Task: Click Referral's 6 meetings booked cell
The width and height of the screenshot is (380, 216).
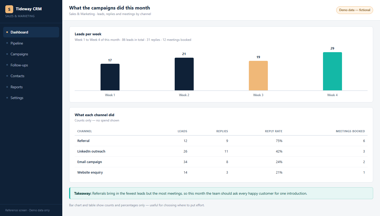Action: coord(364,141)
